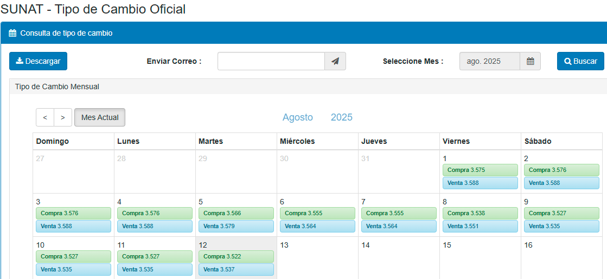Screen dimensions: 607x279
Task: Select Venta 3.535 on day 9
Action: pyautogui.click(x=562, y=226)
